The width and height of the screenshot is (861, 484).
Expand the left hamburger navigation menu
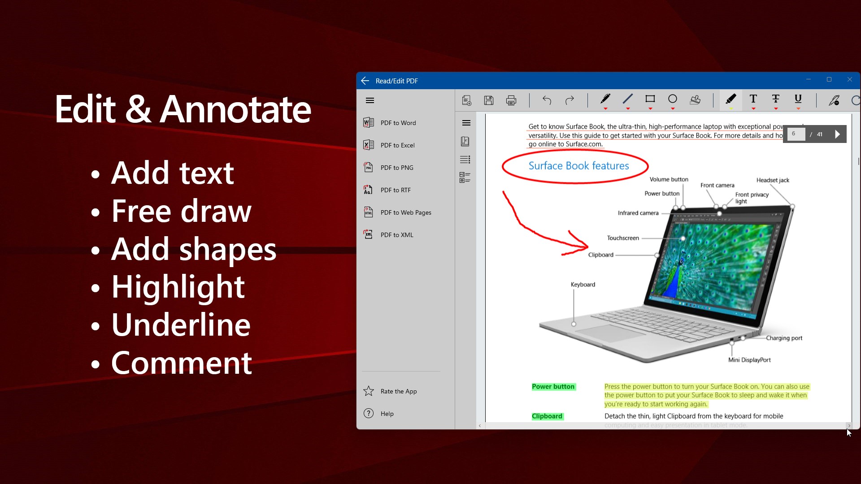pyautogui.click(x=370, y=100)
